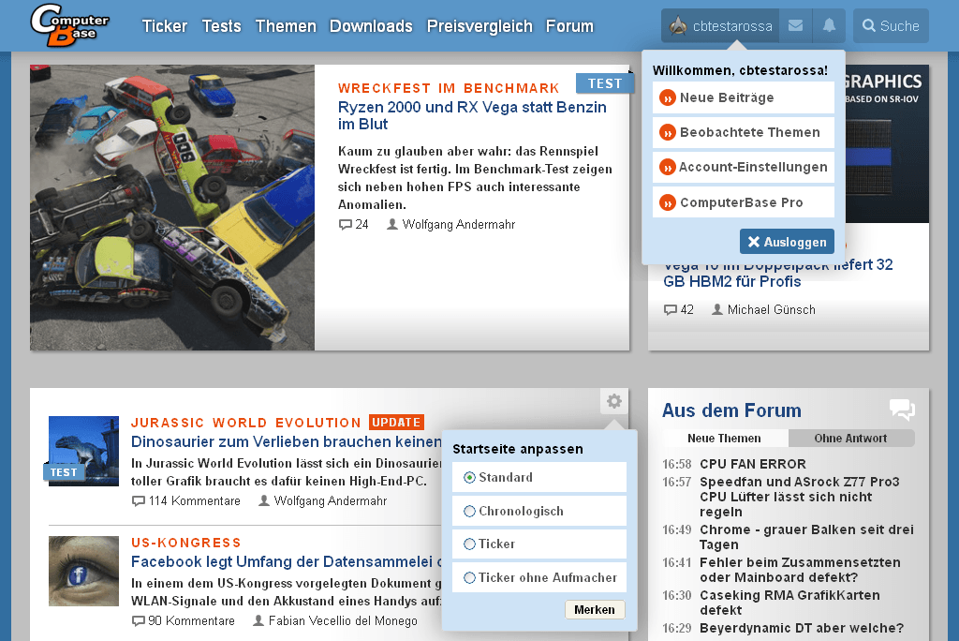Open Chrome grauer Balken forum thread
Viewport: 959px width, 641px height.
(806, 537)
